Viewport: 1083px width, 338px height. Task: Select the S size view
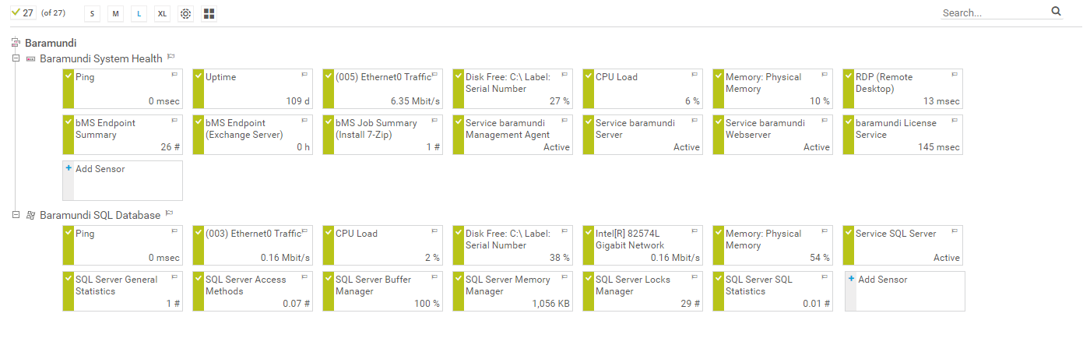coord(93,13)
